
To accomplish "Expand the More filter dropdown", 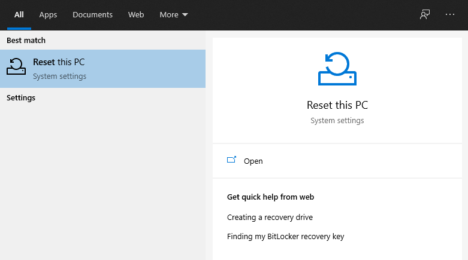I will pyautogui.click(x=174, y=14).
